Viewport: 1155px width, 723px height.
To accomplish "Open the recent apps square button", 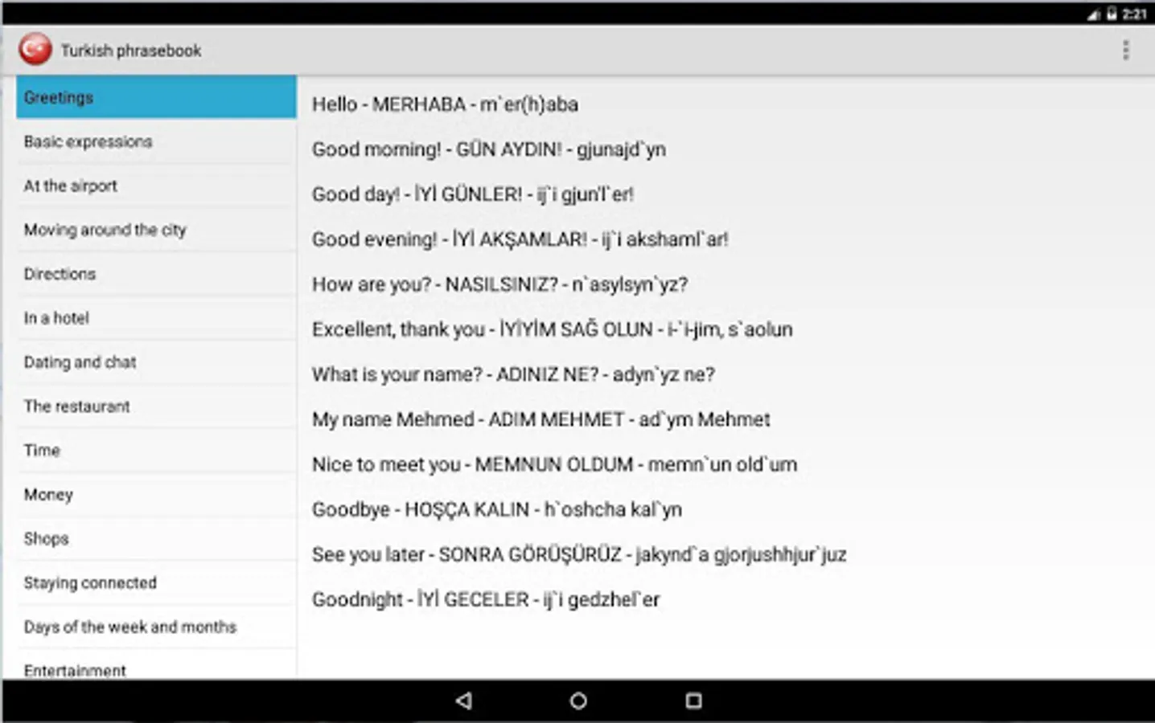I will pos(693,701).
